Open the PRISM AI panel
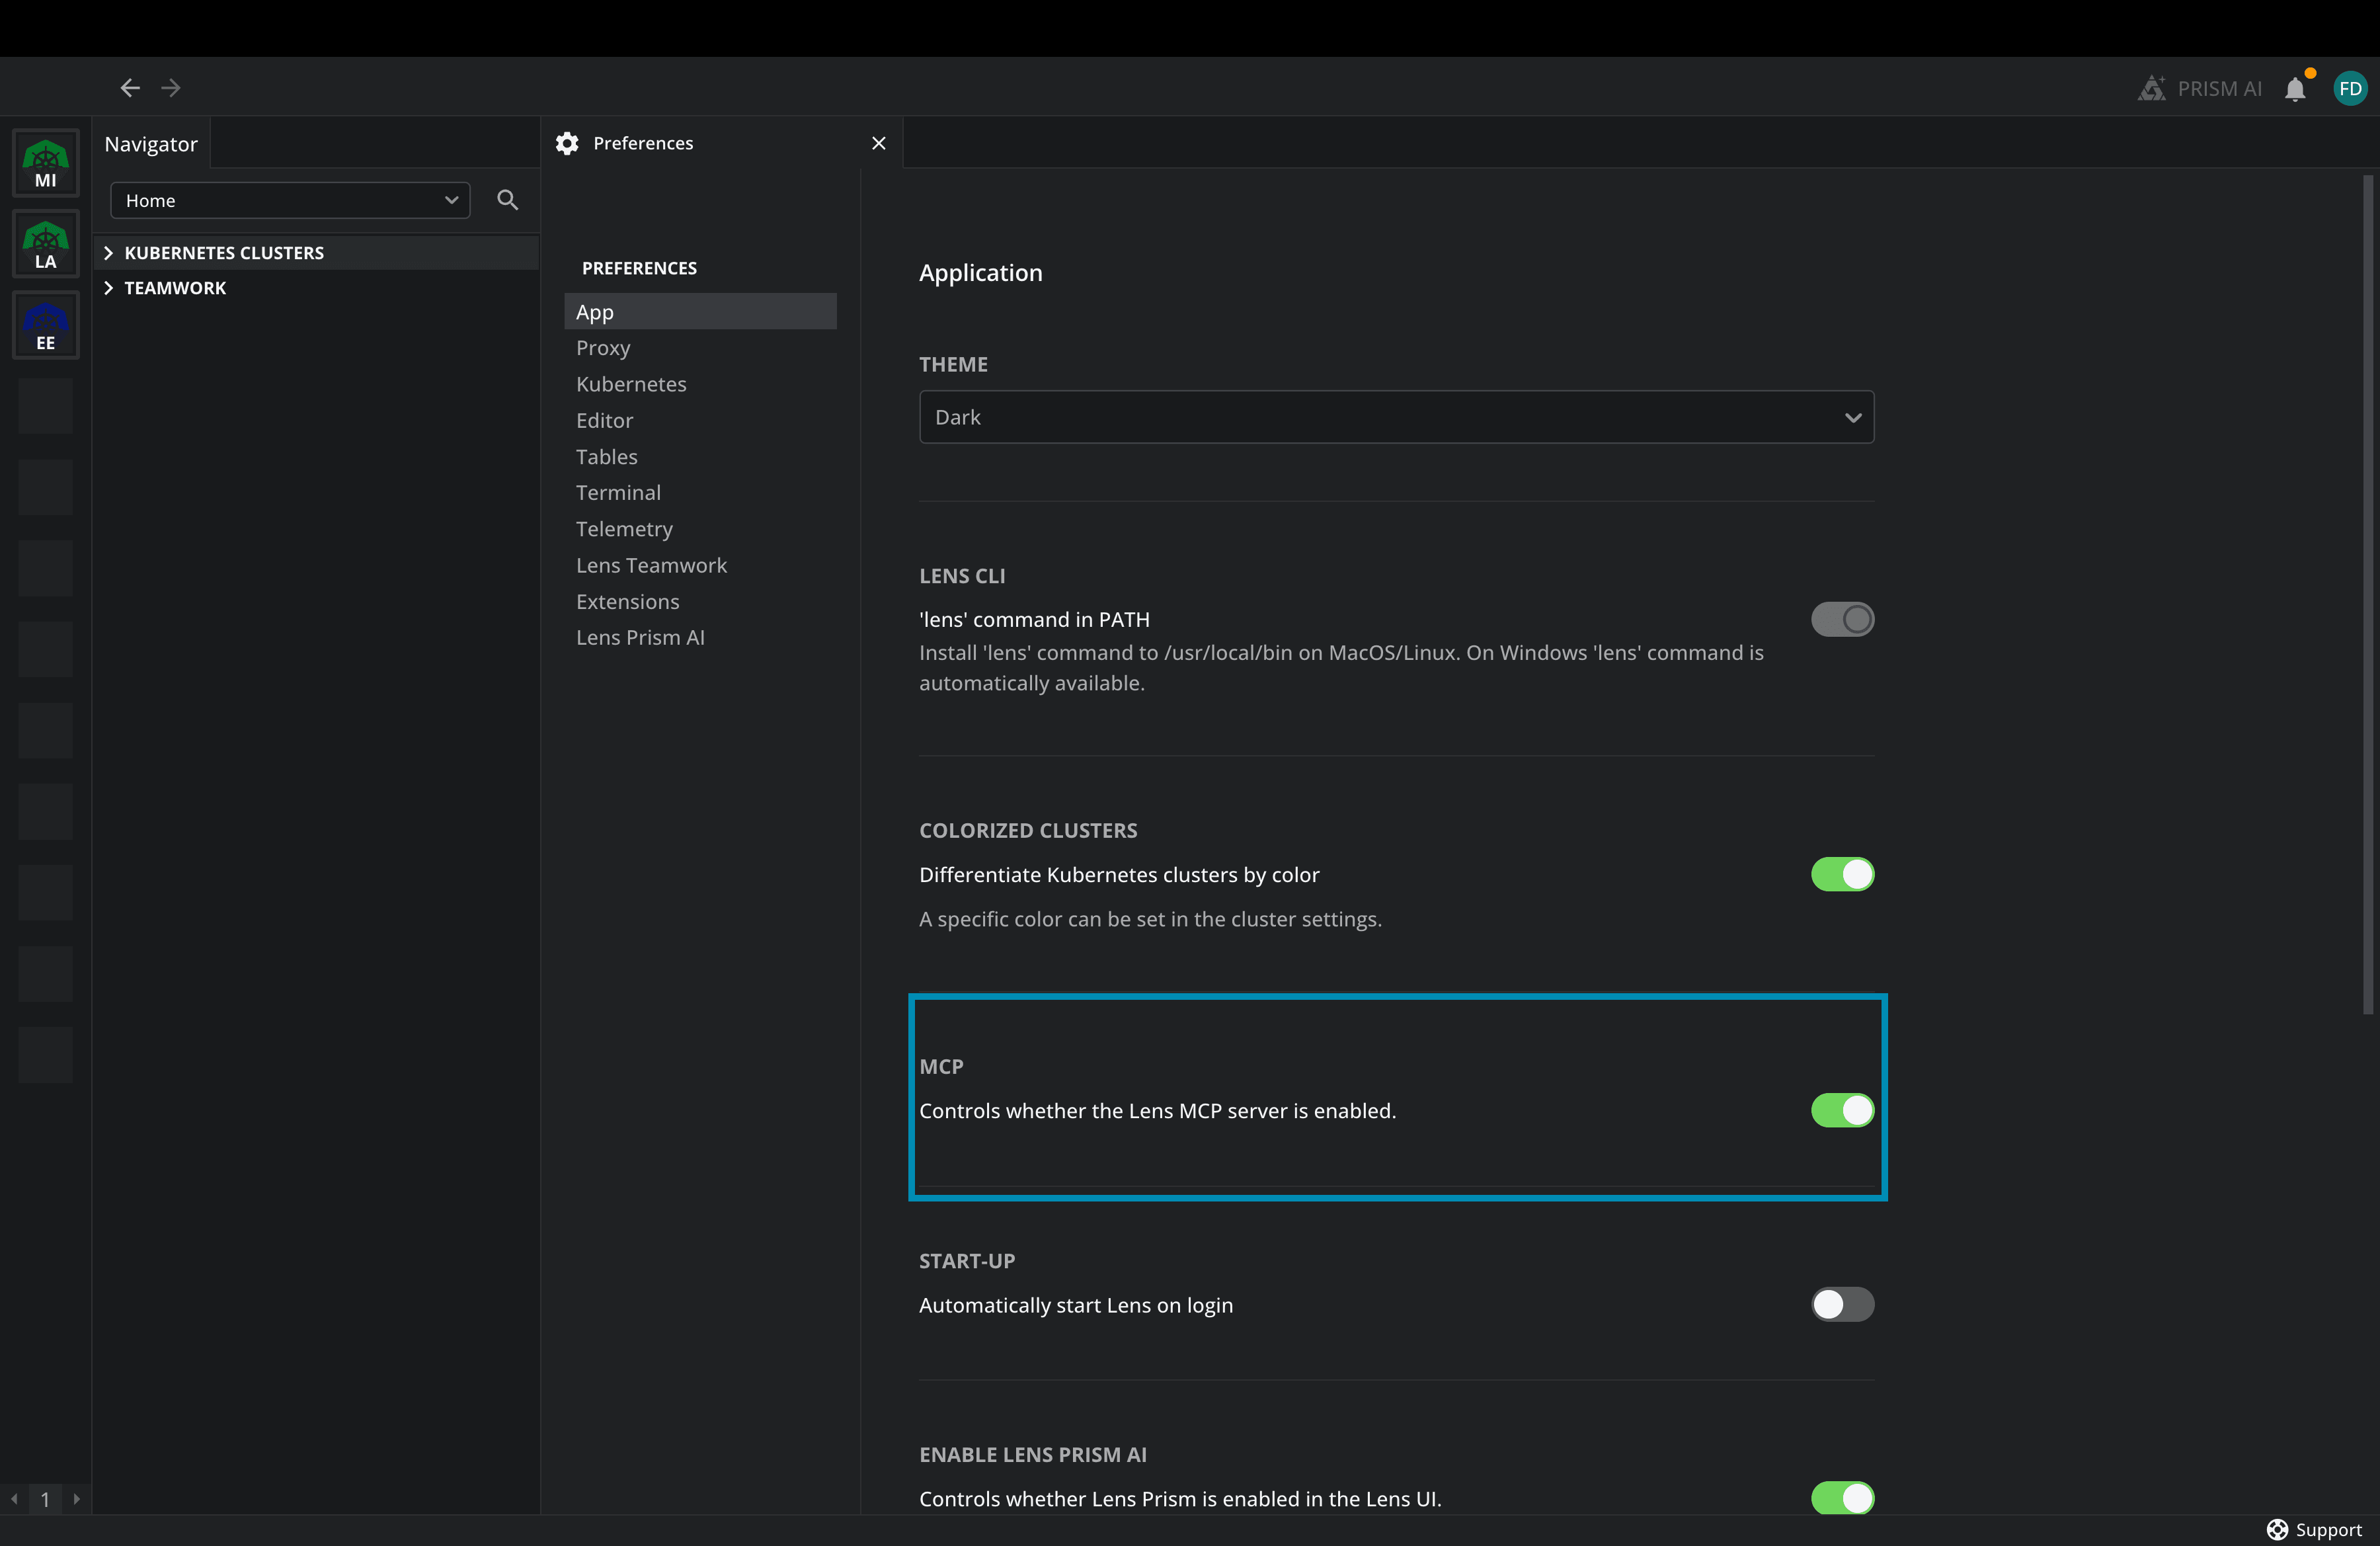Viewport: 2380px width, 1546px height. [2199, 88]
